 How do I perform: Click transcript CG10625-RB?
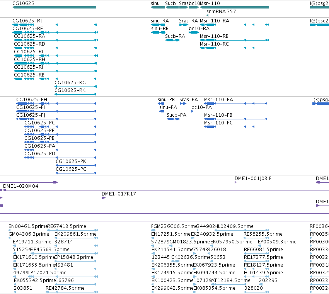[x=55, y=79]
